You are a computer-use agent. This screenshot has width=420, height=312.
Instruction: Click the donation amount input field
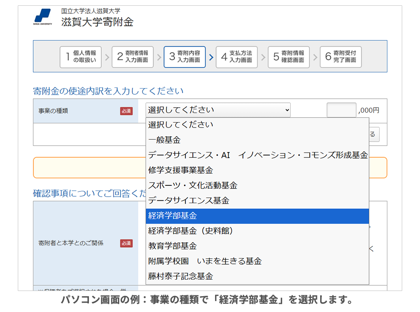point(341,110)
